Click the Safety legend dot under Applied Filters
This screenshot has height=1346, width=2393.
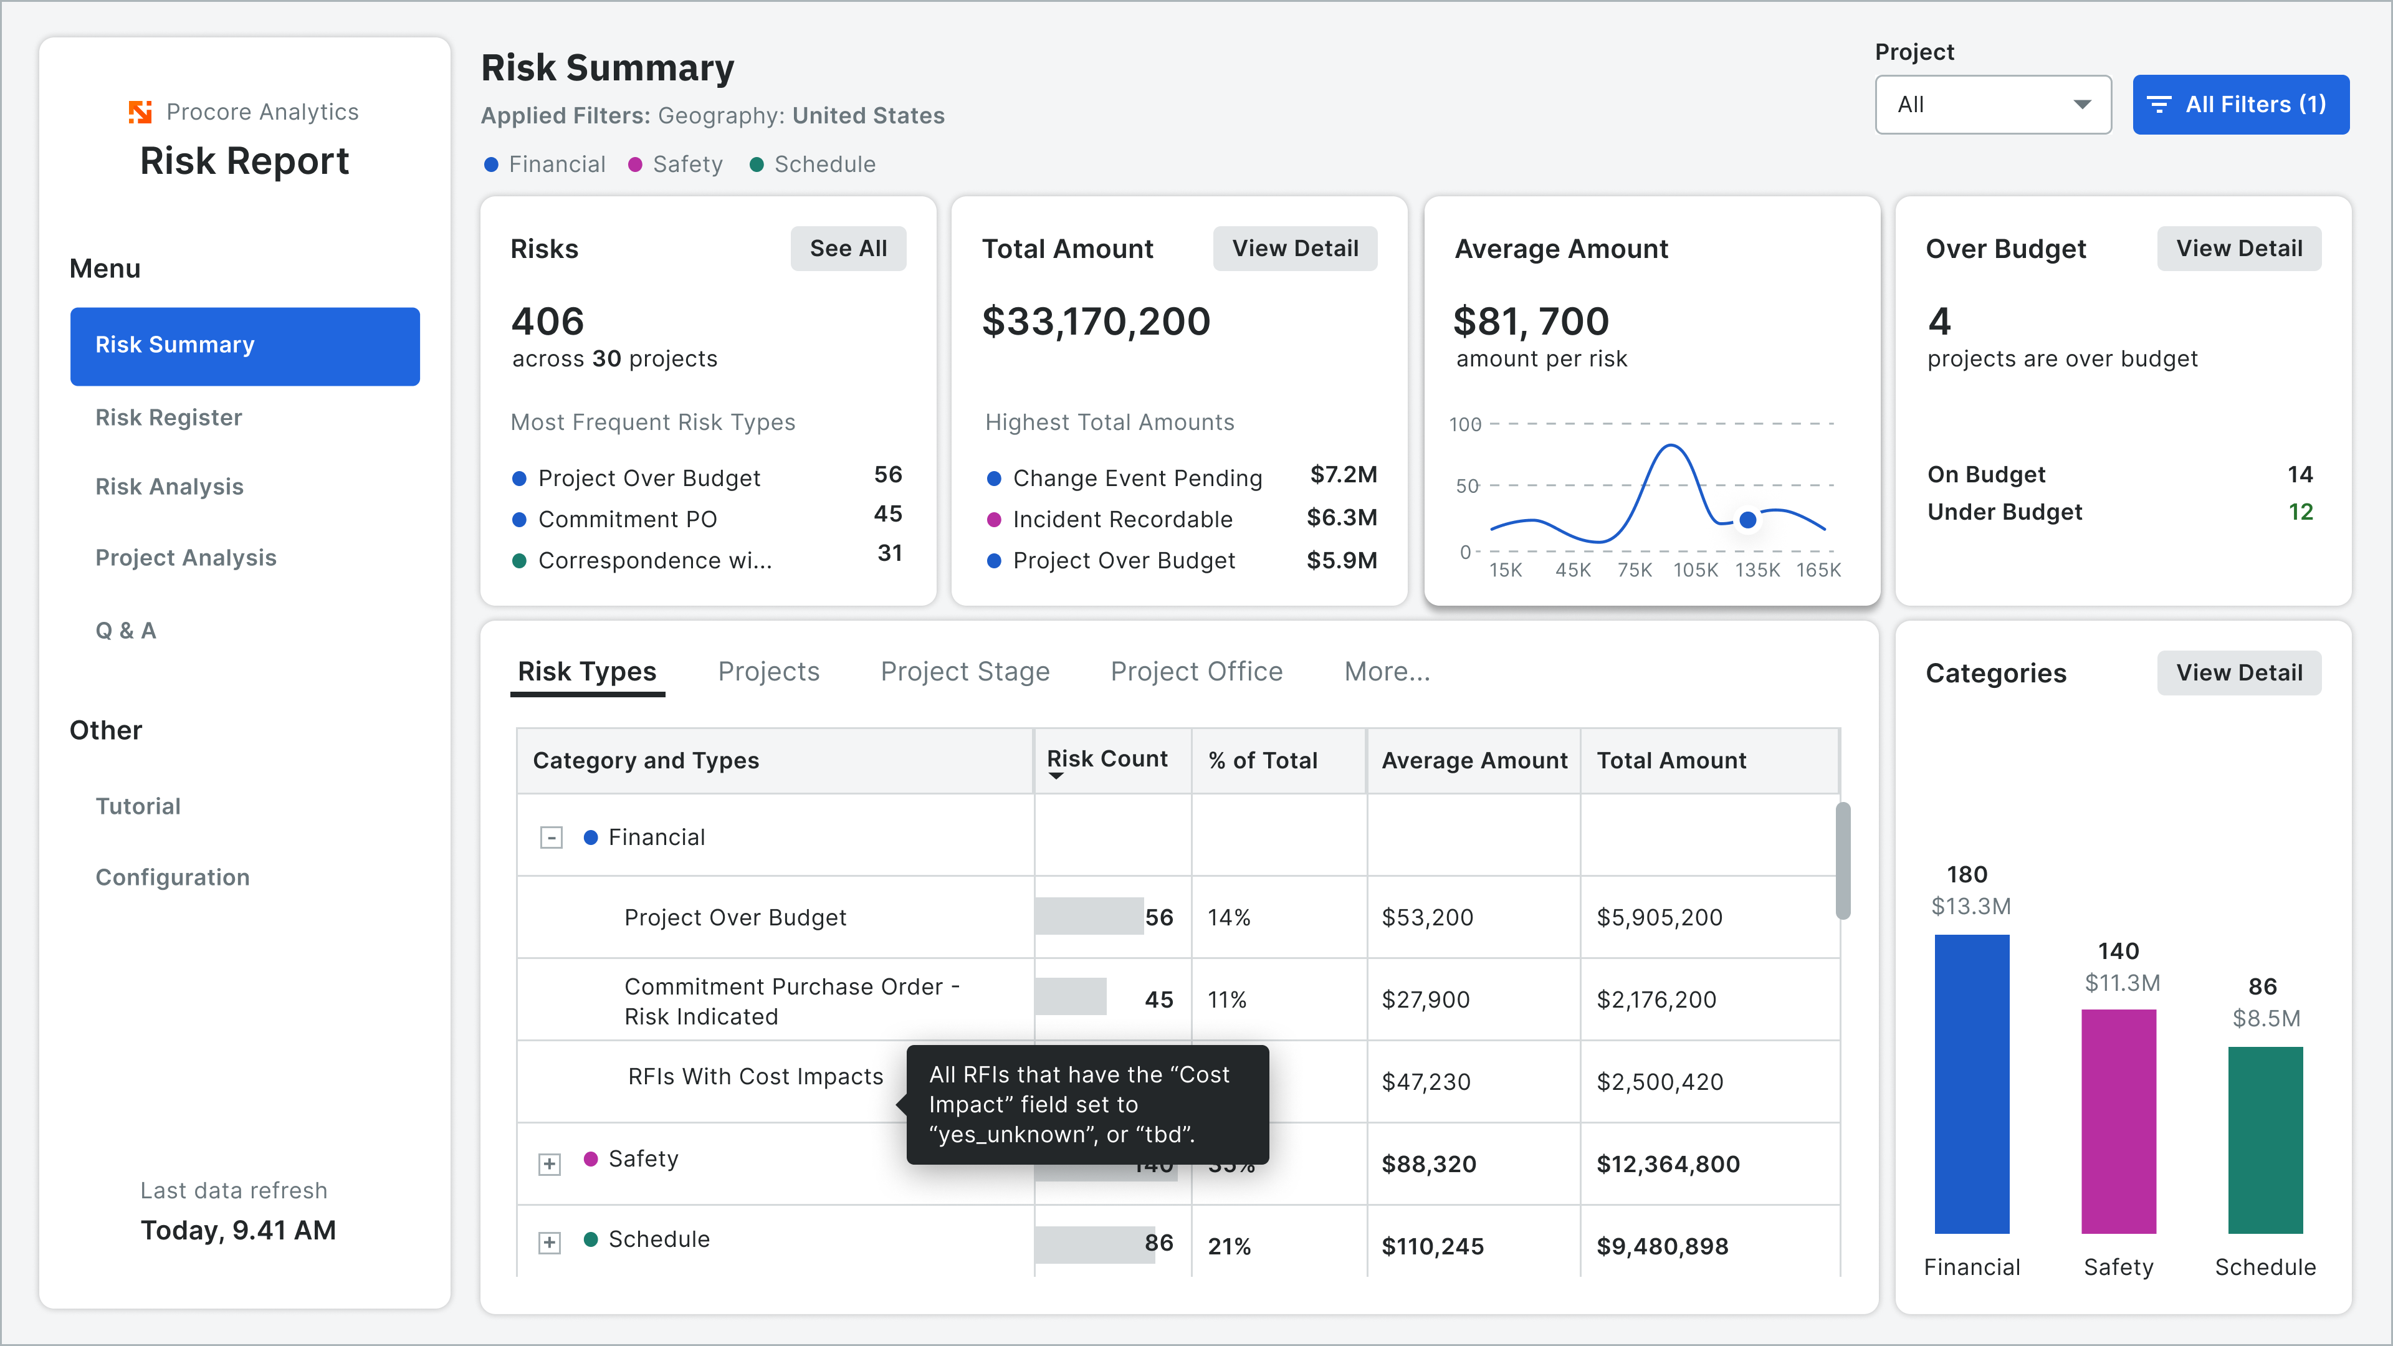click(636, 165)
